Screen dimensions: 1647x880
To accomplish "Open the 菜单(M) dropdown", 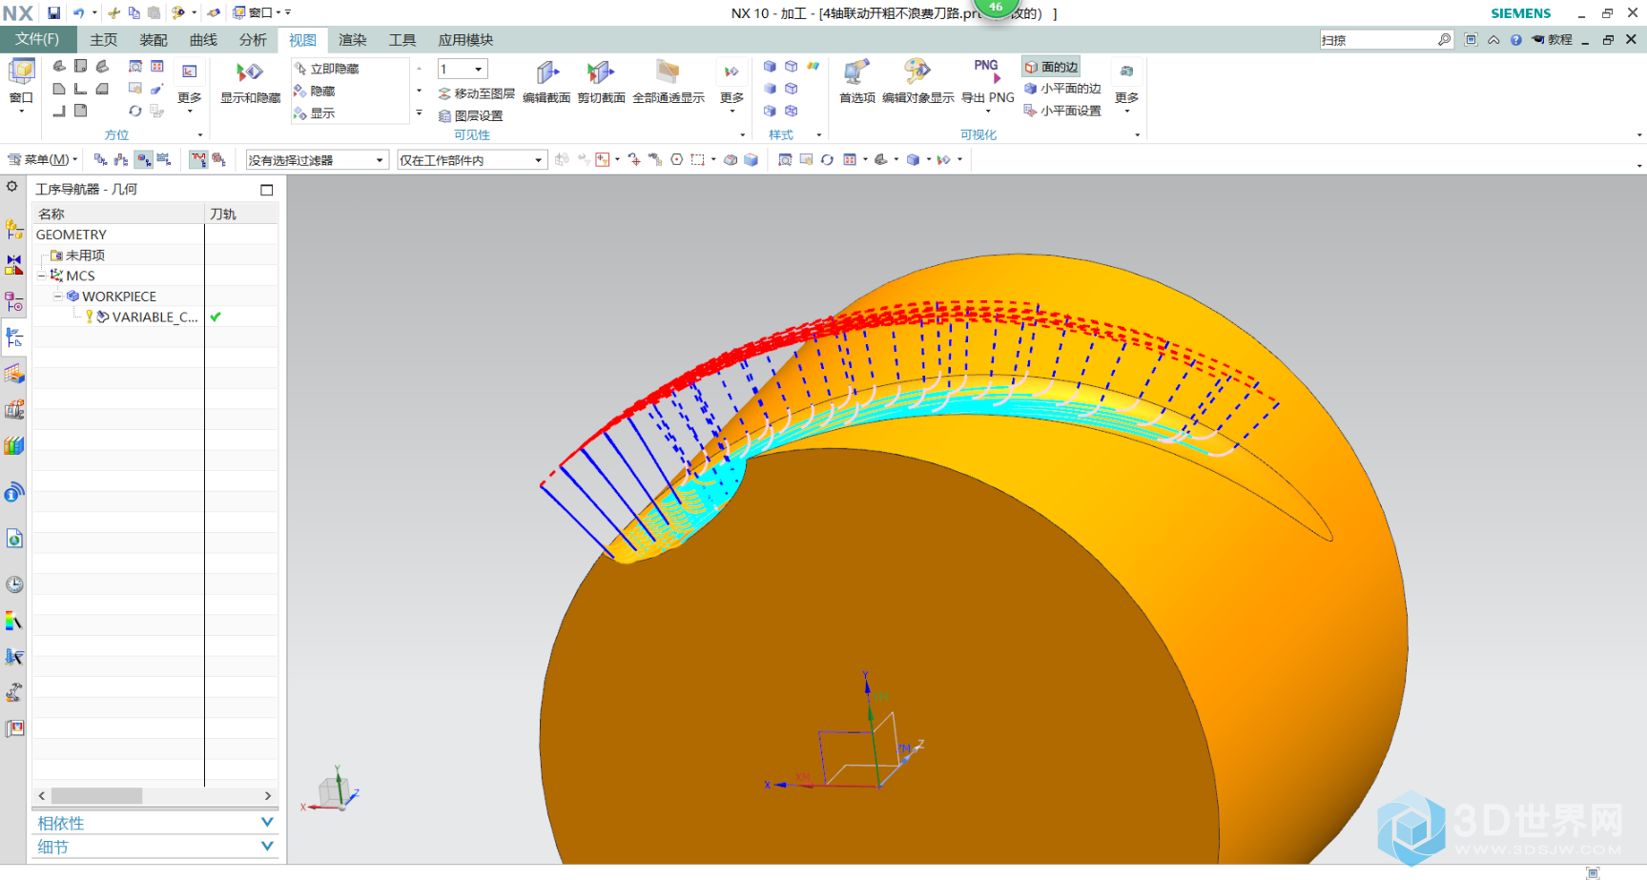I will click(x=44, y=159).
